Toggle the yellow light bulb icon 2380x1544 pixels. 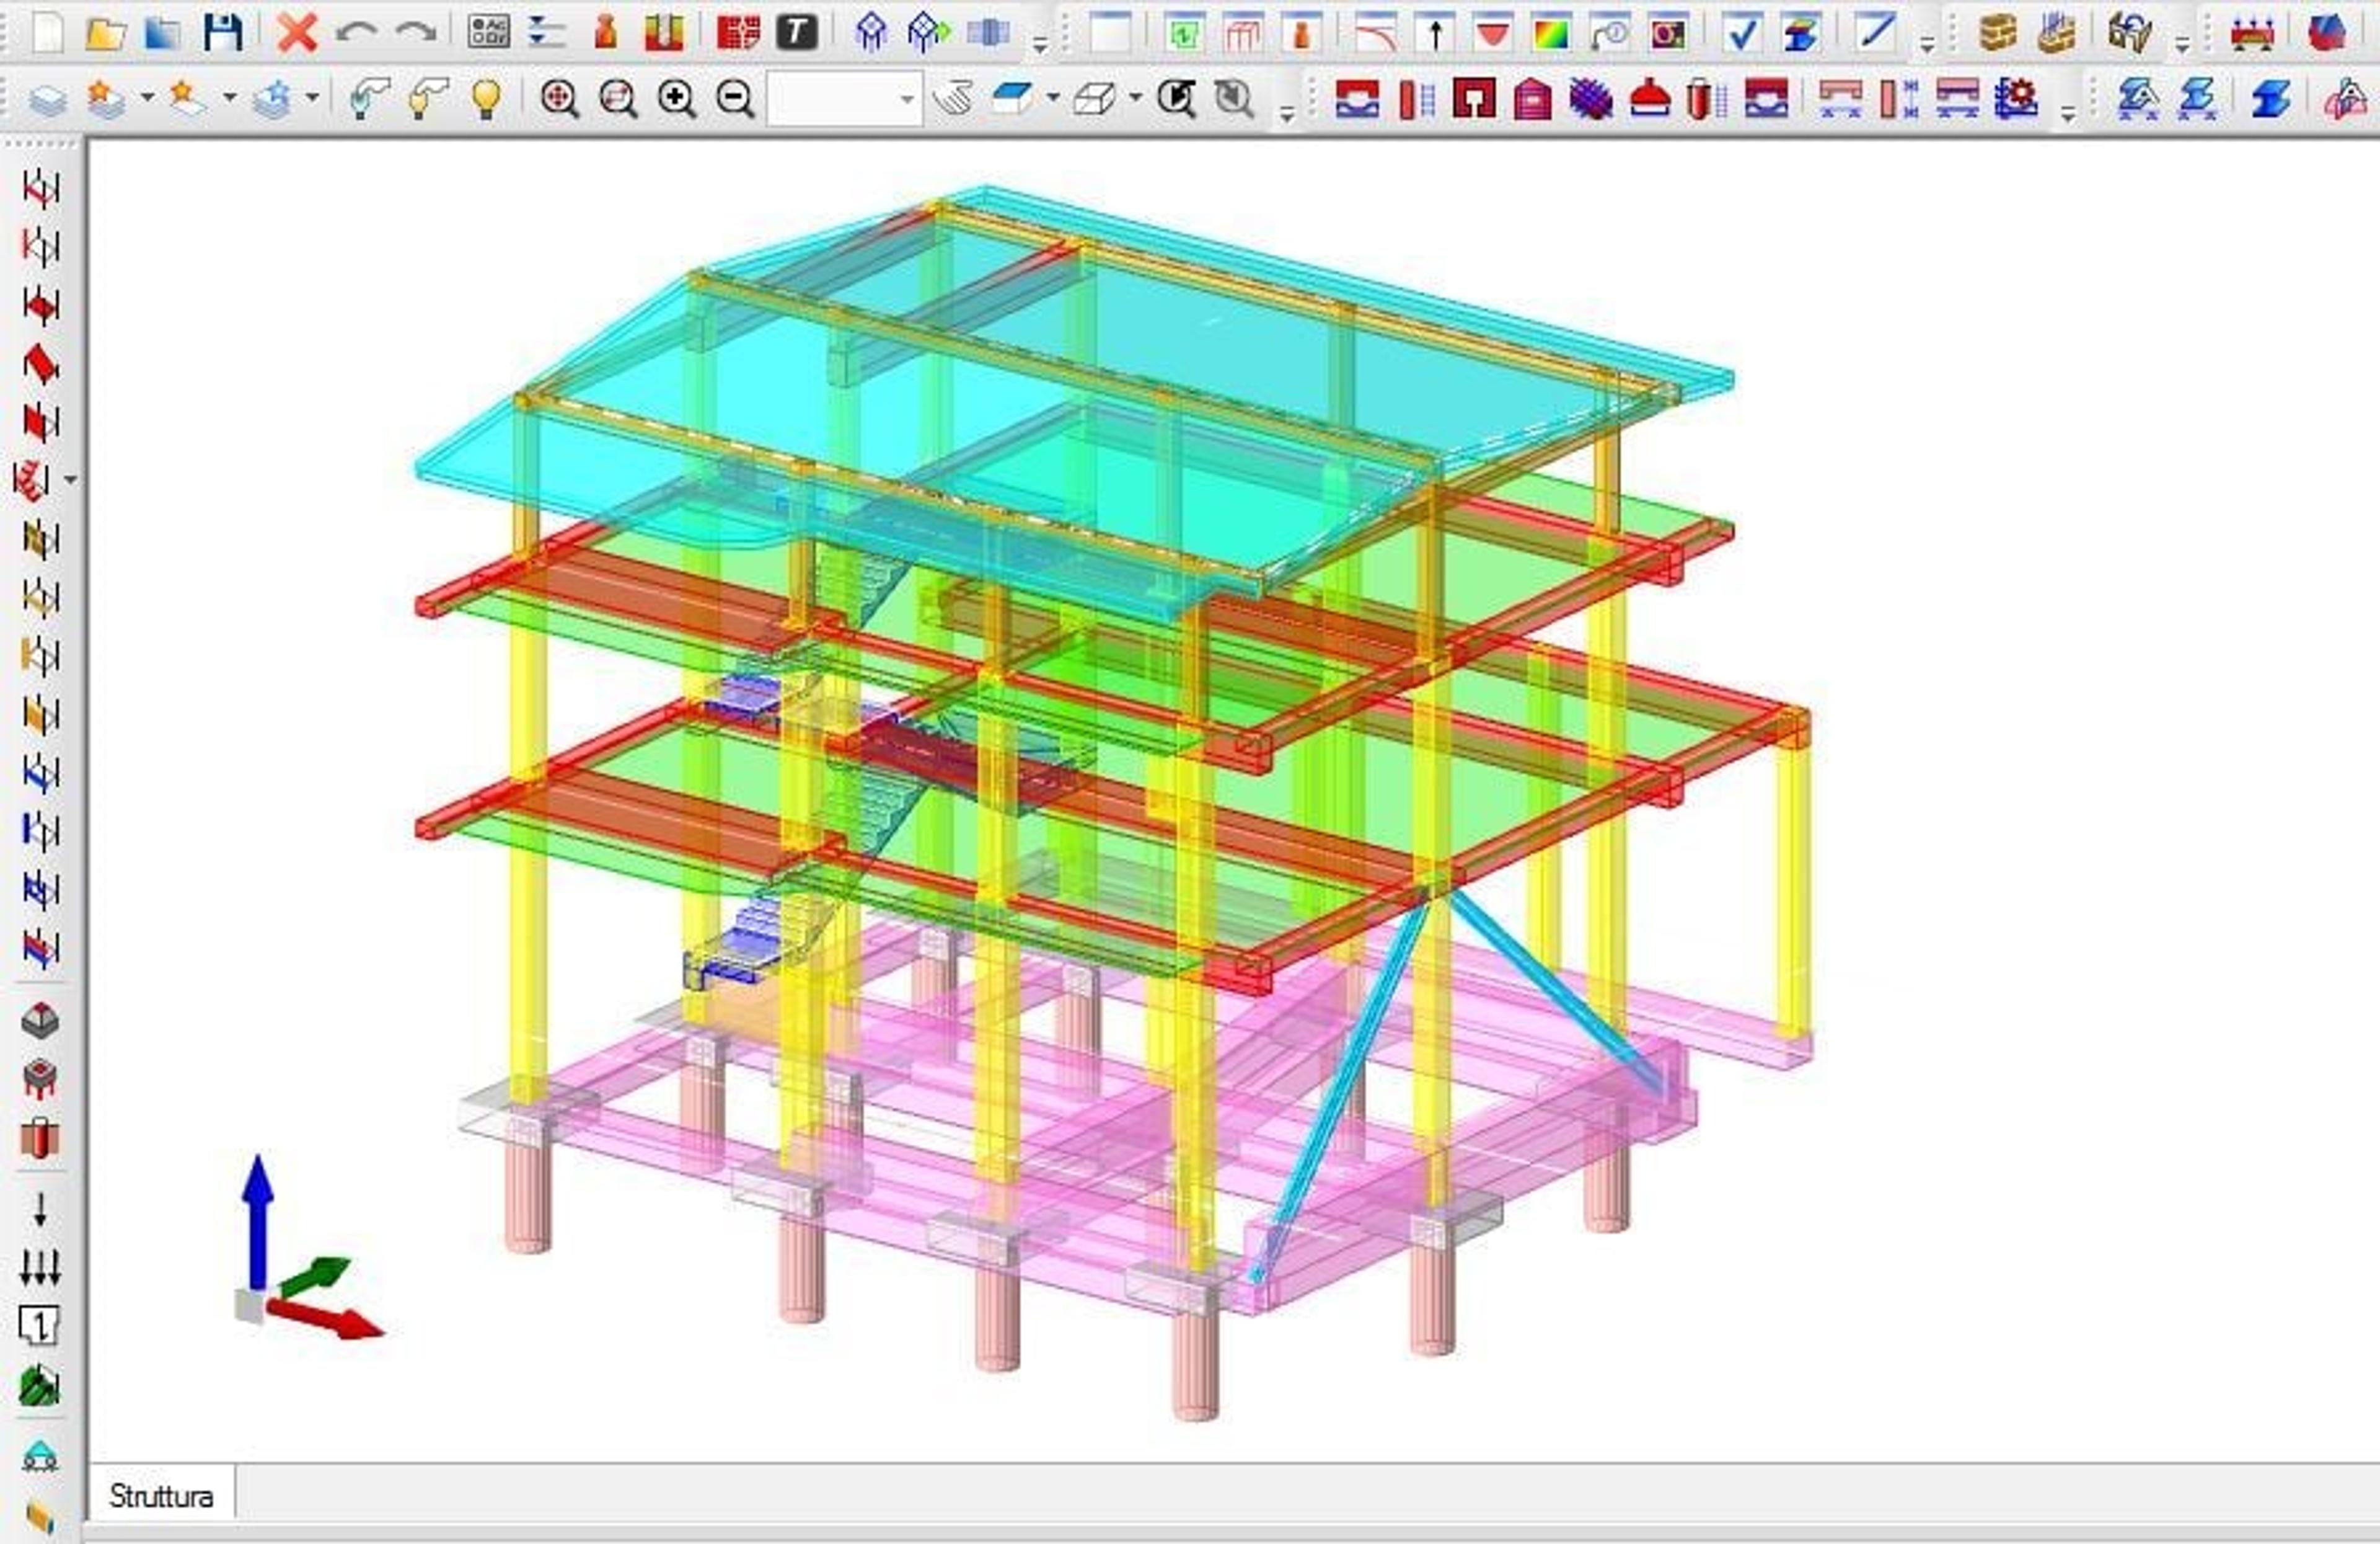(486, 98)
